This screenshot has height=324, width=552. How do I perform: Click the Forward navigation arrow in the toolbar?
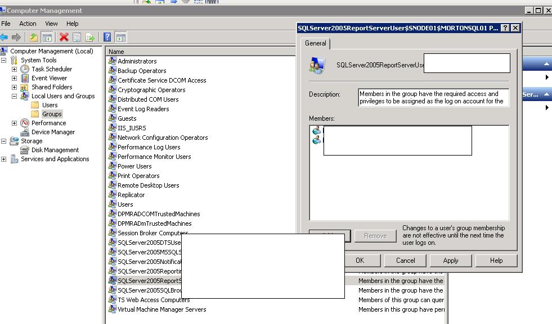point(17,38)
